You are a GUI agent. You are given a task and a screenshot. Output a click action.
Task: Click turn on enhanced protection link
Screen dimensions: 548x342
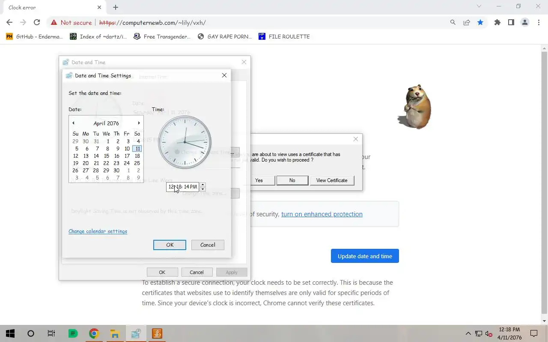tap(322, 214)
